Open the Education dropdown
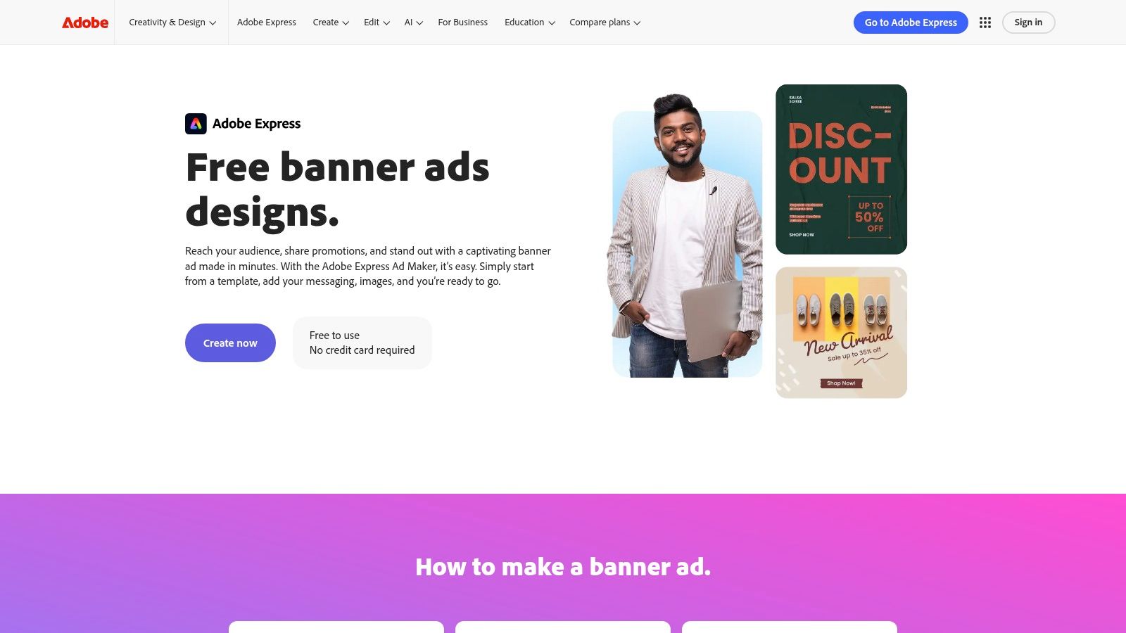1126x633 pixels. 530,23
